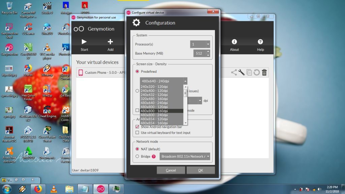Expand the Processor(s) dropdown

coord(208,44)
